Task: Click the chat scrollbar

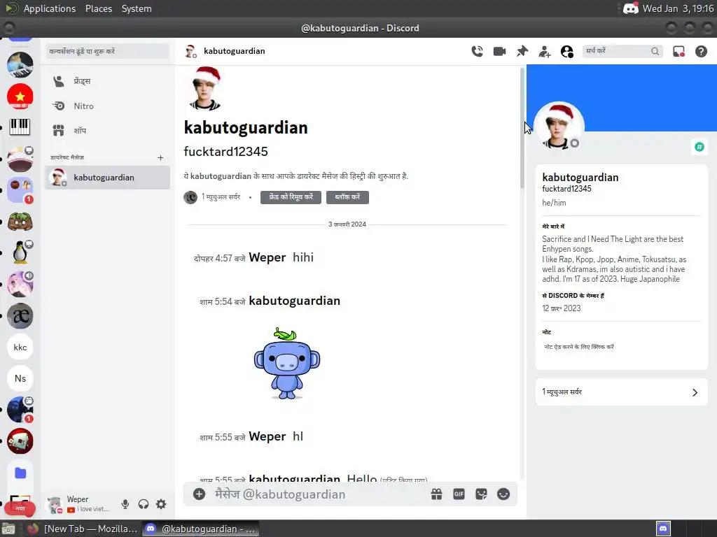Action: (522, 128)
